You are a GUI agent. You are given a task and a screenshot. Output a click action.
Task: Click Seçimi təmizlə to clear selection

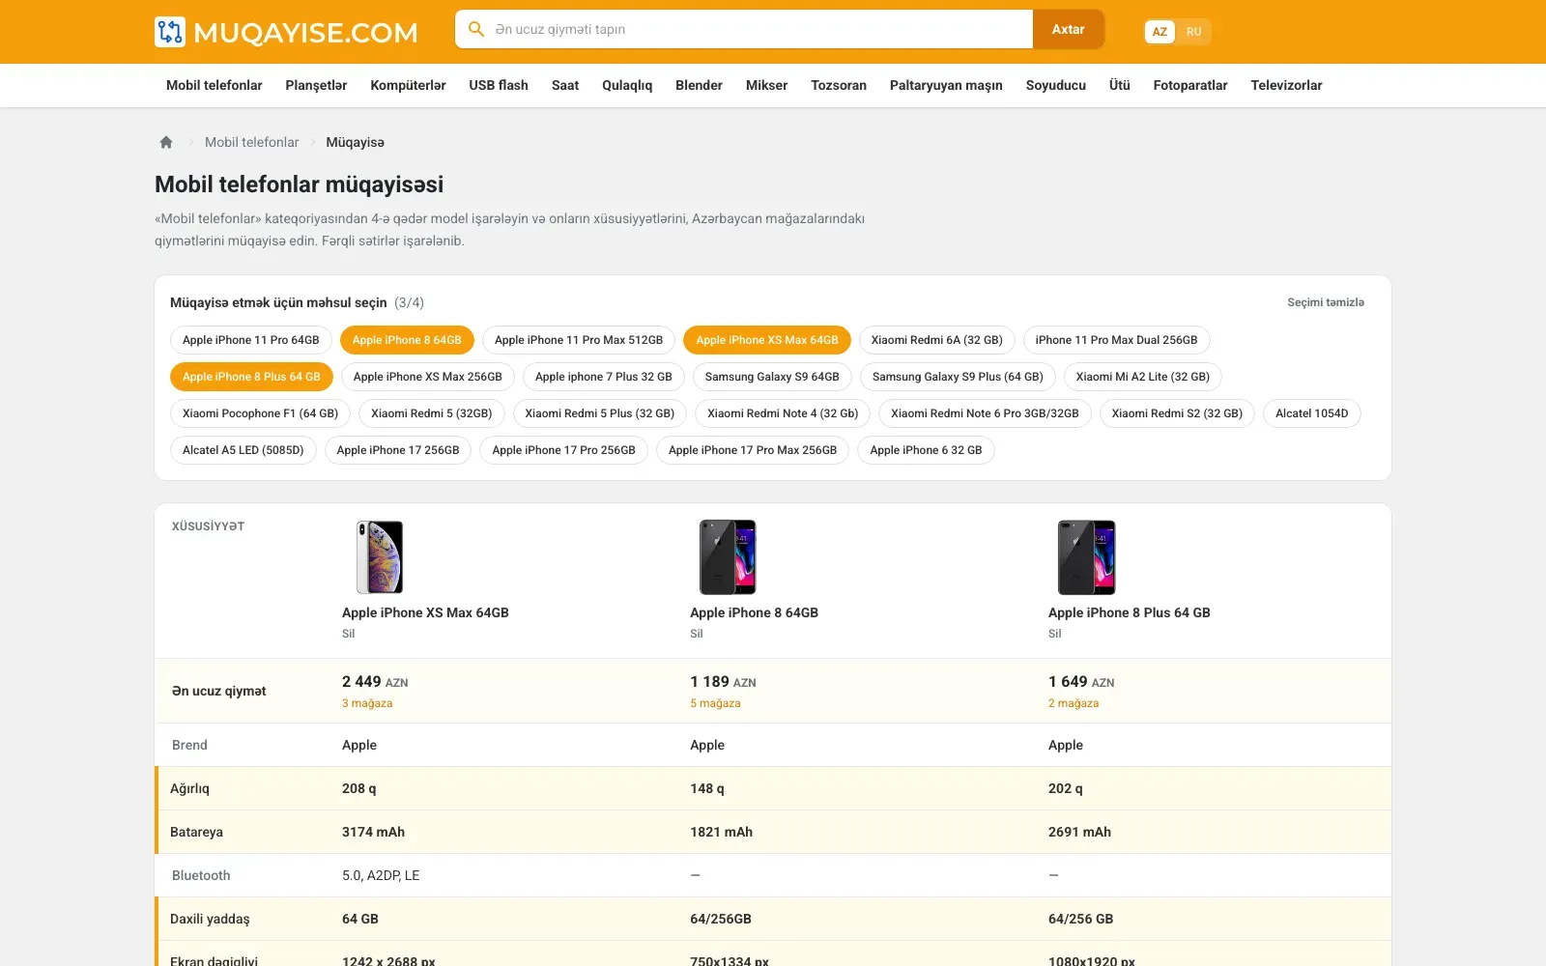[1326, 302]
